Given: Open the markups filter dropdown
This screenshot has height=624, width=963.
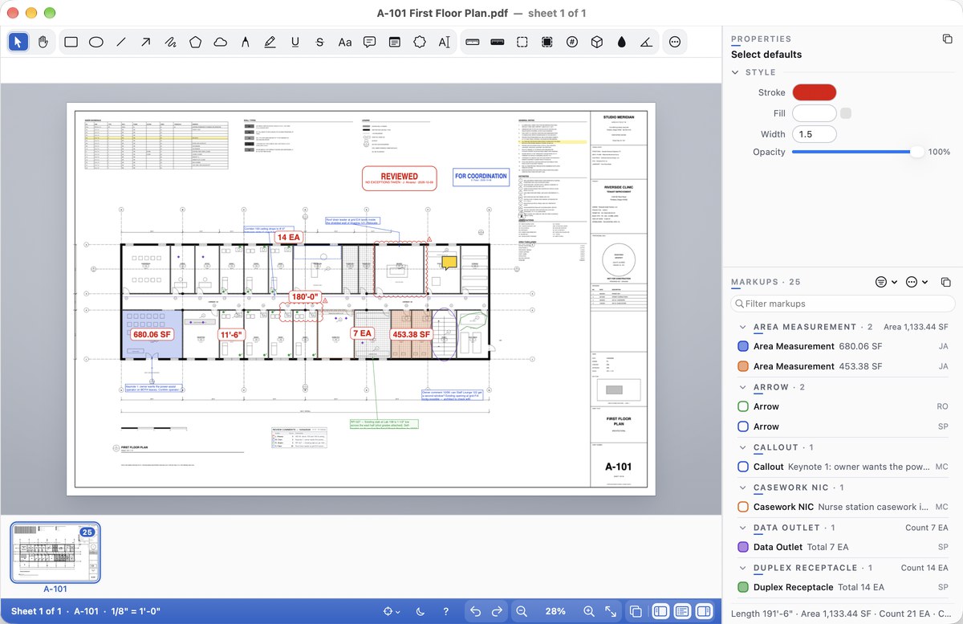Looking at the screenshot, I should 886,282.
